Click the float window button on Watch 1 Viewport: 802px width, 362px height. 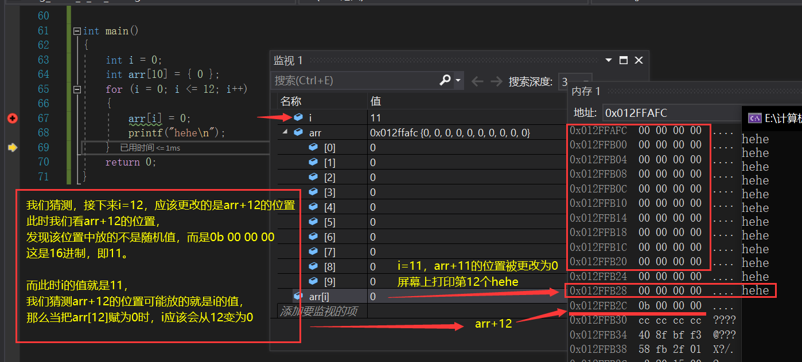(623, 60)
